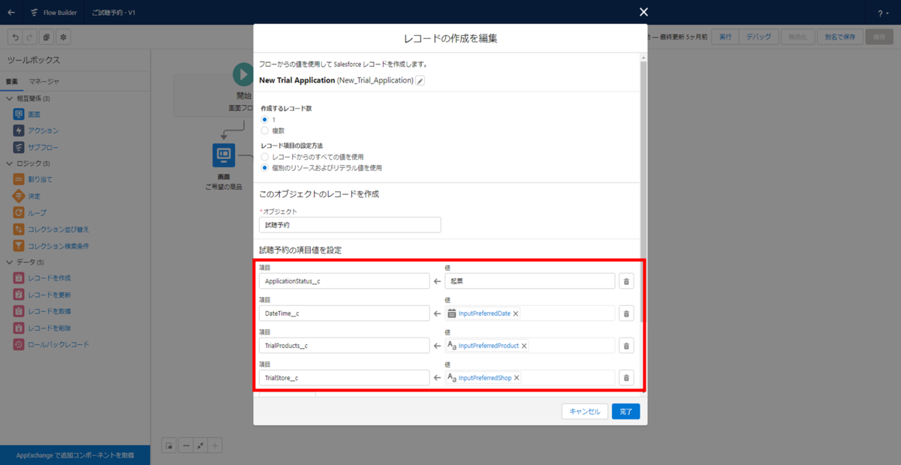Delete the TrialProducts__c field row
Screen dimensions: 901x465
pos(627,346)
